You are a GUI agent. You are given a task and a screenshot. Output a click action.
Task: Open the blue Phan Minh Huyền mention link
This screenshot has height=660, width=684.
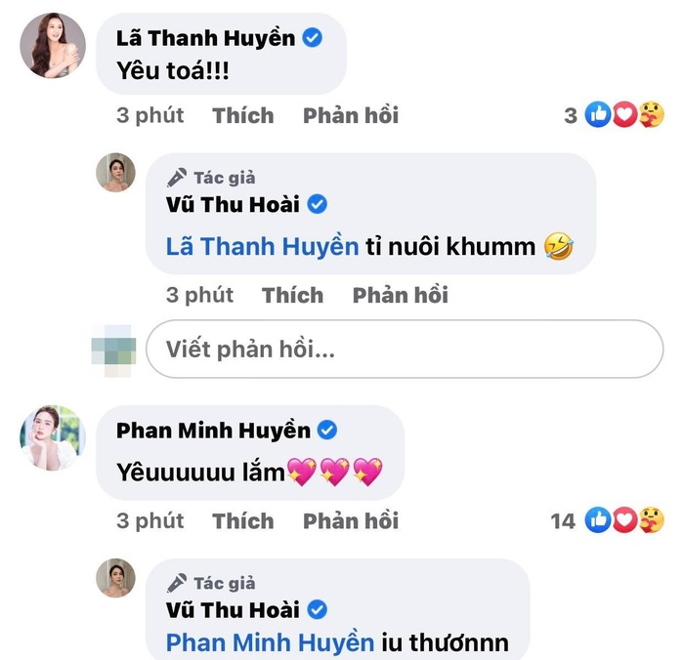click(x=270, y=642)
